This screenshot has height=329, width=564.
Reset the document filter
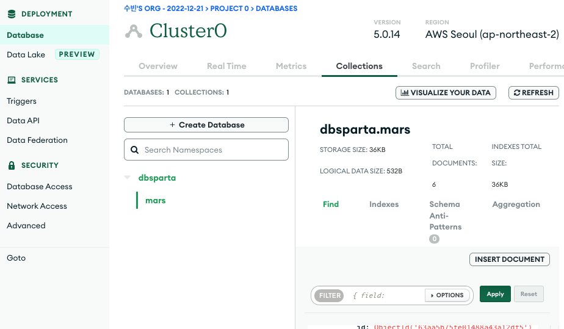529,294
